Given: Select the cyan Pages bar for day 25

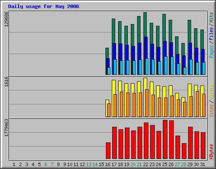Looking at the screenshot, I should [166, 65].
